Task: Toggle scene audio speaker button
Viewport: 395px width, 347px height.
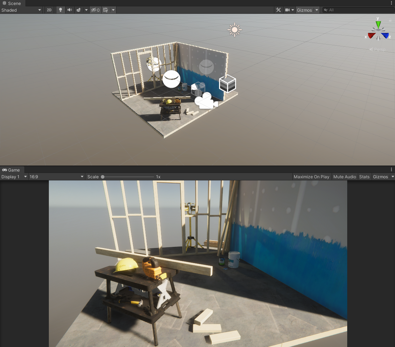Action: (x=69, y=10)
